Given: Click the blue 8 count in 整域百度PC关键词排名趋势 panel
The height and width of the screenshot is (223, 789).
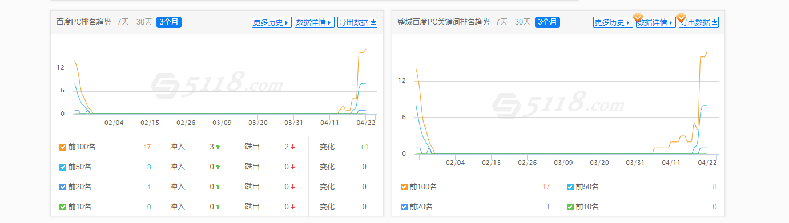Looking at the screenshot, I should coord(714,187).
